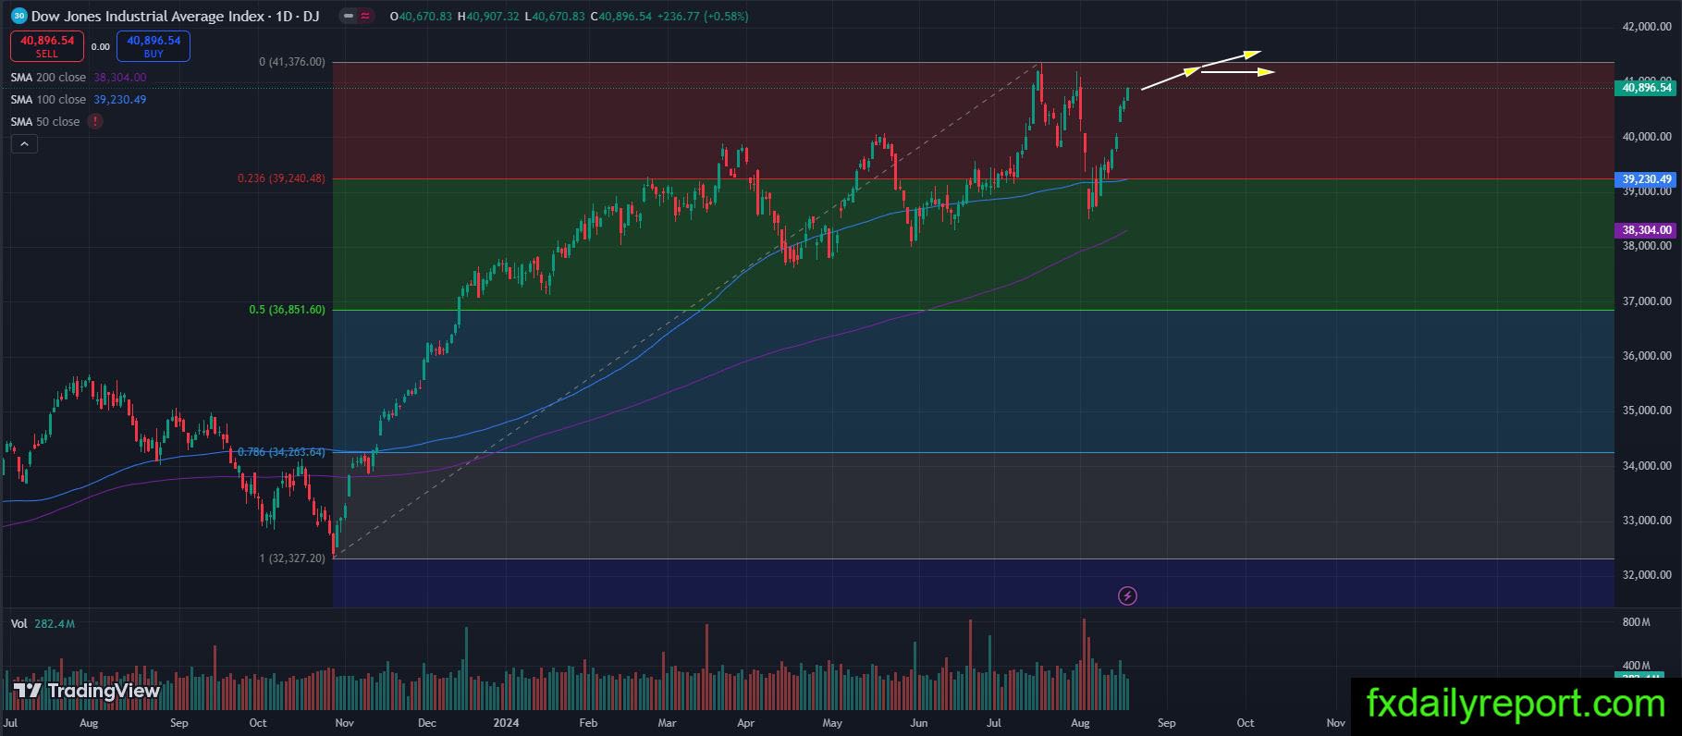Click the market status indicator pill

(x=356, y=16)
